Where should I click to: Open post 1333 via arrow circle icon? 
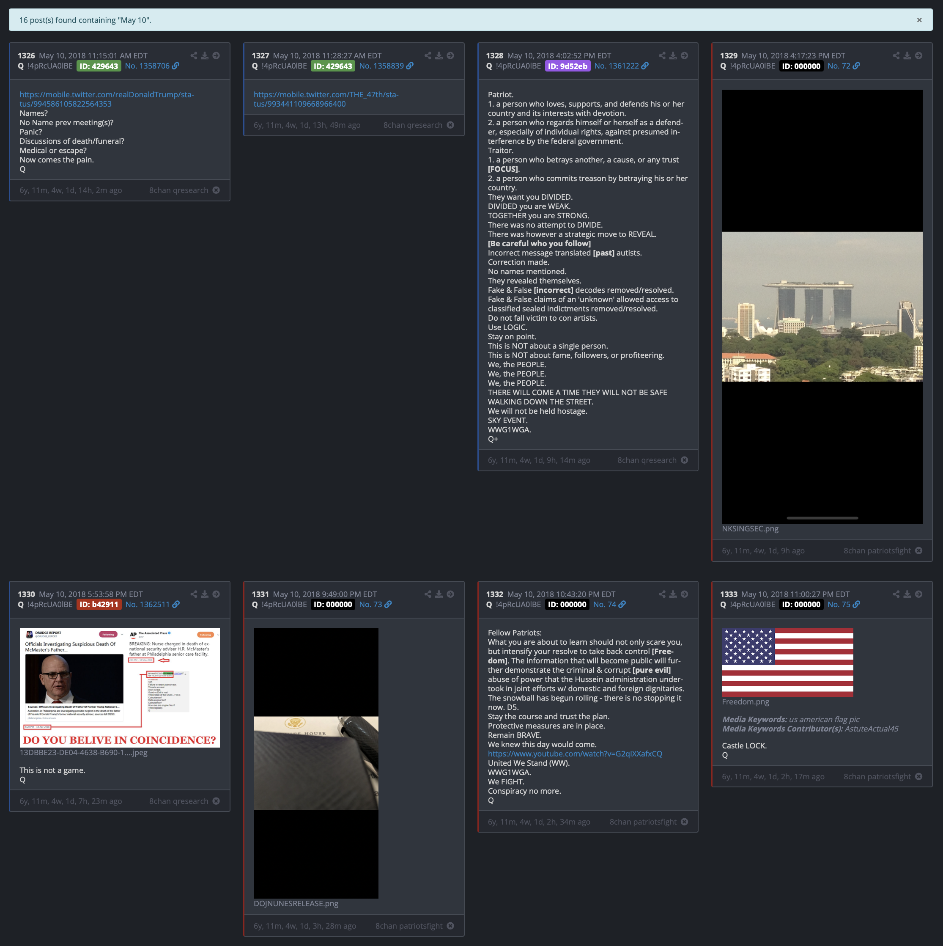tap(918, 594)
